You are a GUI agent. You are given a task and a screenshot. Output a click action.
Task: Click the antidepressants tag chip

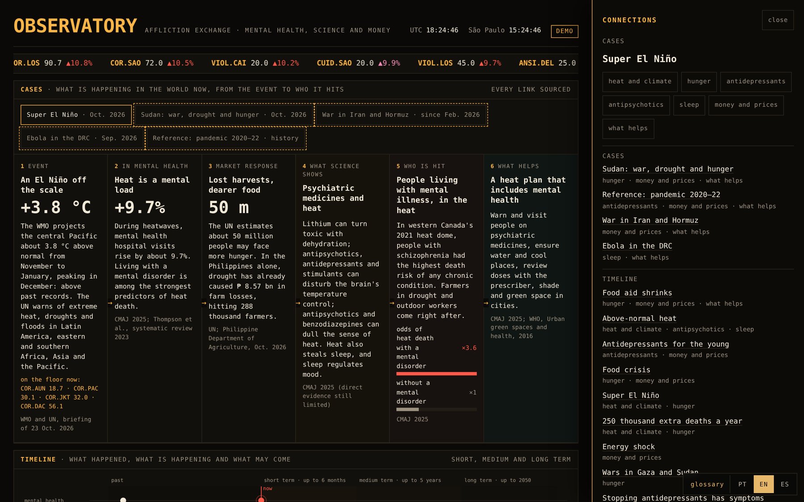coord(756,82)
